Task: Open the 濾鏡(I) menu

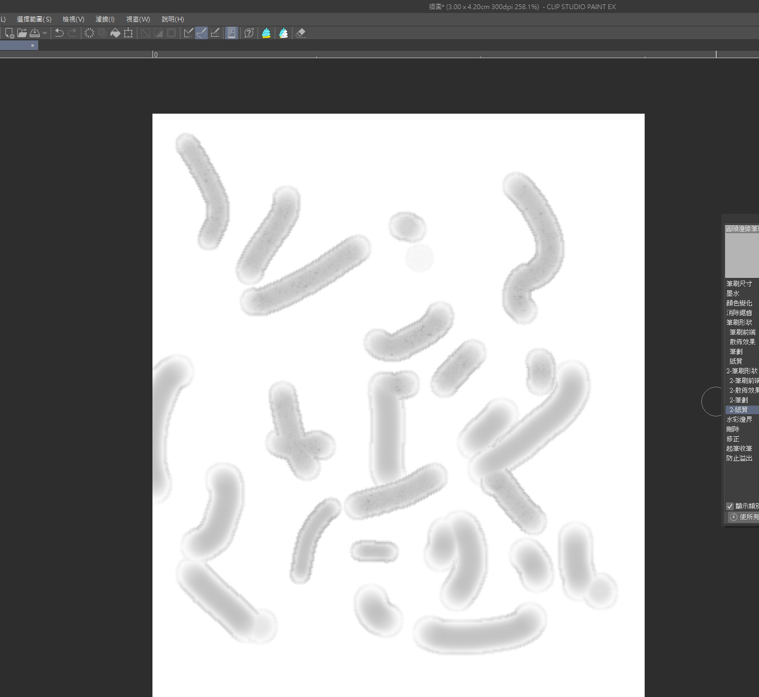Action: click(105, 19)
